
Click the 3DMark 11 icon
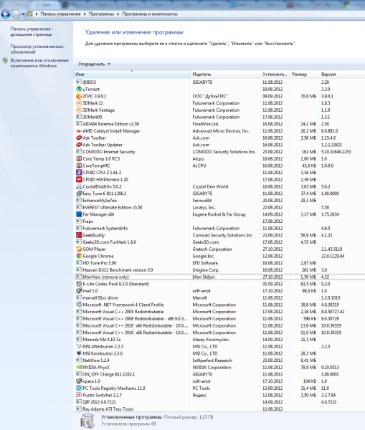79,103
